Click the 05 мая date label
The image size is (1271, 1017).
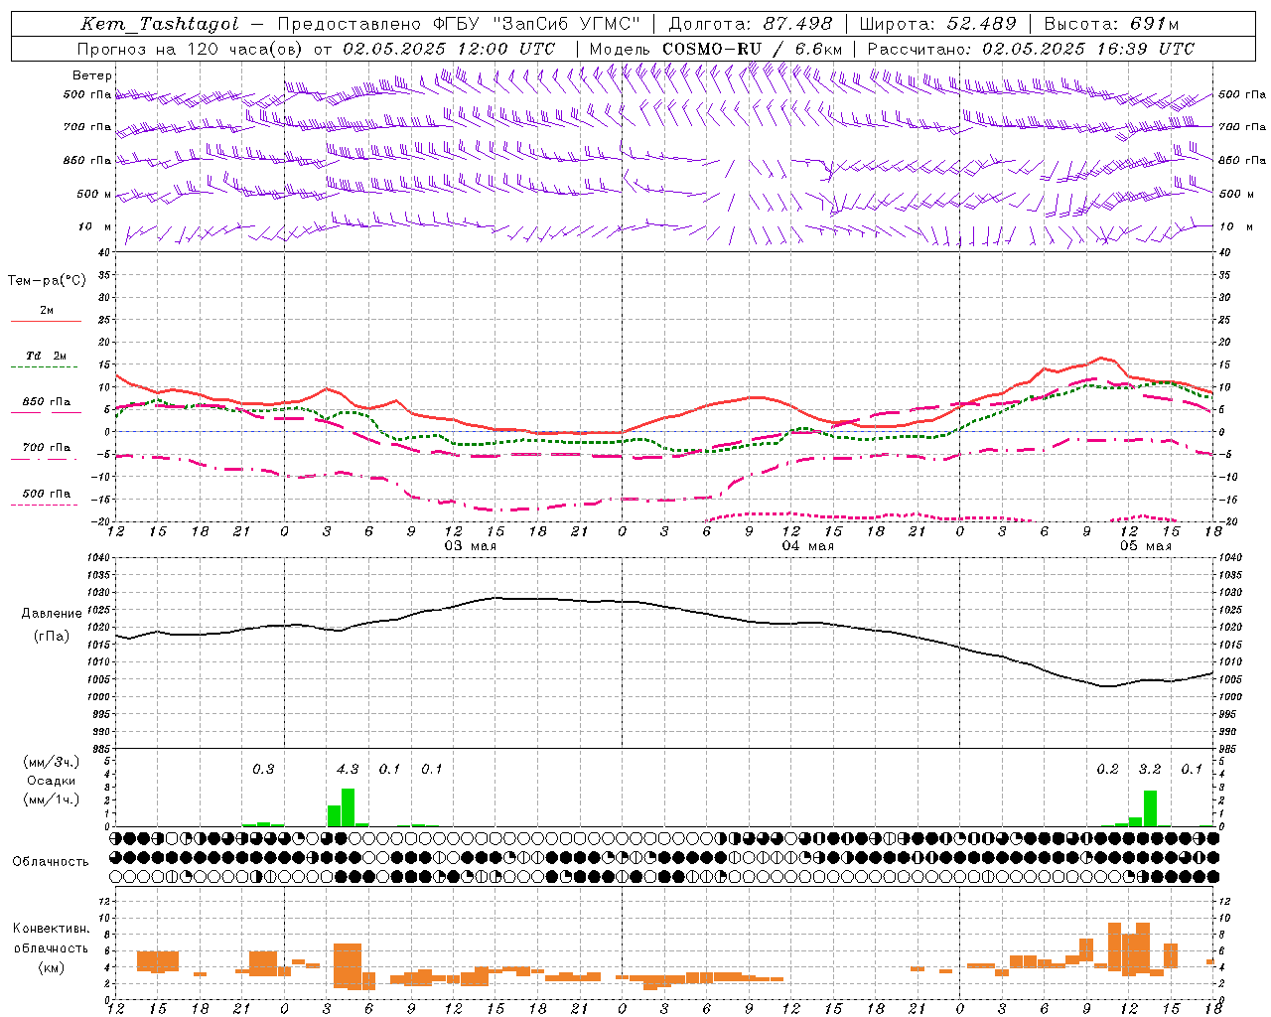point(1146,546)
